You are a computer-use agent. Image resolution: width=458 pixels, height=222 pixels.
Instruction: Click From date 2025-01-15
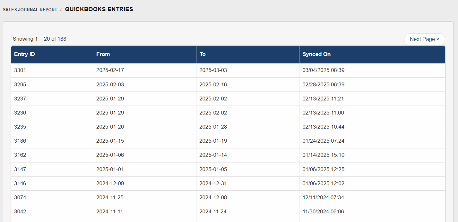[110, 141]
